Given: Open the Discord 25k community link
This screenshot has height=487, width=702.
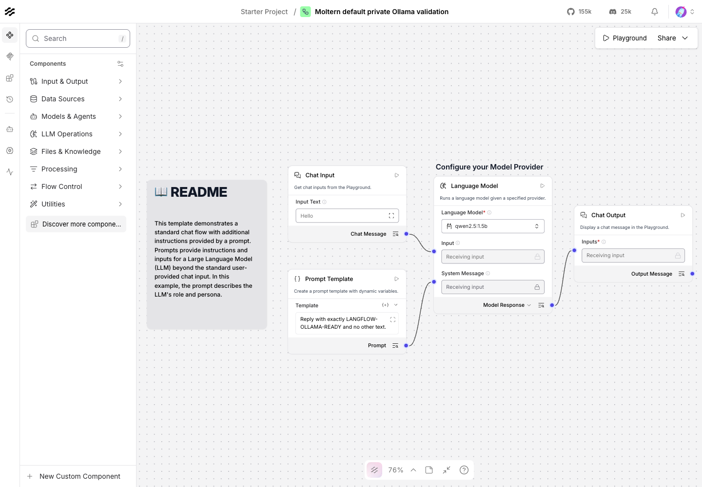Looking at the screenshot, I should click(x=620, y=12).
